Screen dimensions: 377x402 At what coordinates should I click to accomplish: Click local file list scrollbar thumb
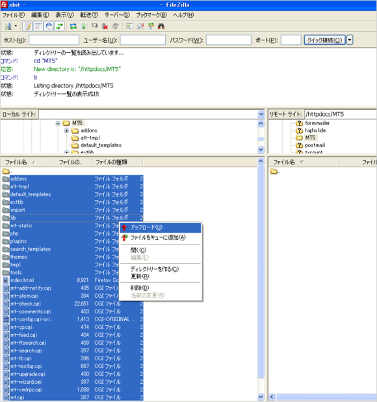pyautogui.click(x=261, y=272)
